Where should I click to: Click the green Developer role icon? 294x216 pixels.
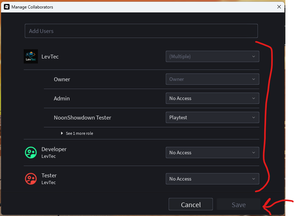(31, 153)
